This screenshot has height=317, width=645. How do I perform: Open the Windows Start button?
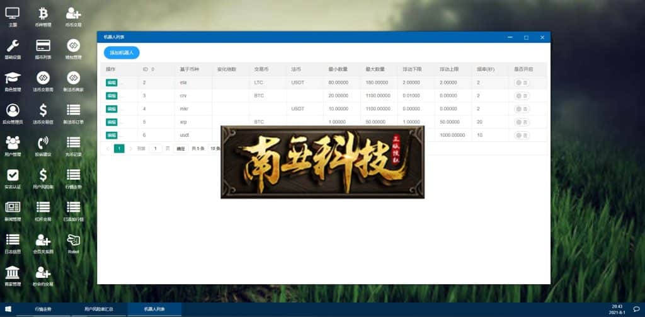8,309
